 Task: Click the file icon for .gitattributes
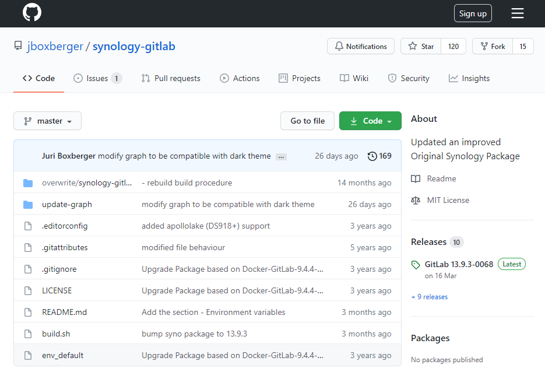click(28, 248)
